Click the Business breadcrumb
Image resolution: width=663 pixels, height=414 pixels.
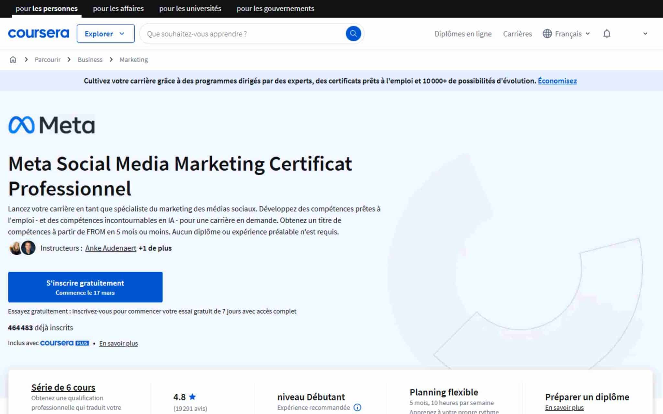click(90, 60)
